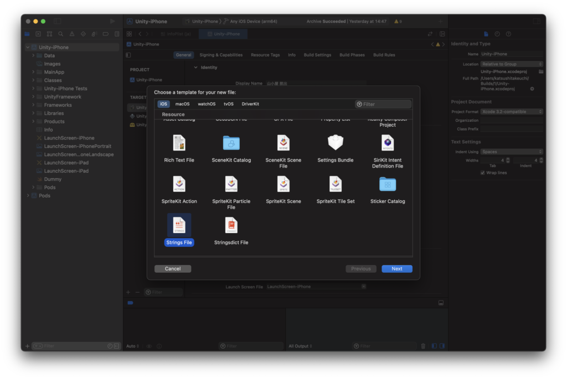Pick the SiriKit Intent Definition File icon

click(388, 143)
